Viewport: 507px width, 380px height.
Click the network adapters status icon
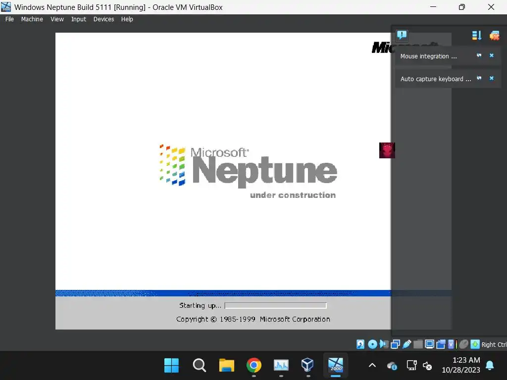point(395,344)
